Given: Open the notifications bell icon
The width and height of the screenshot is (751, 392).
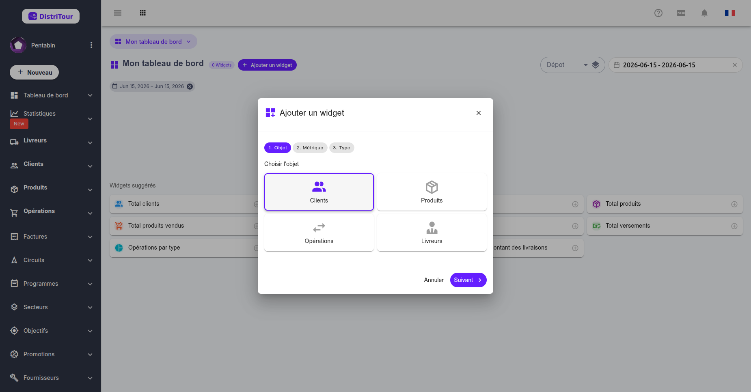Looking at the screenshot, I should coord(704,13).
